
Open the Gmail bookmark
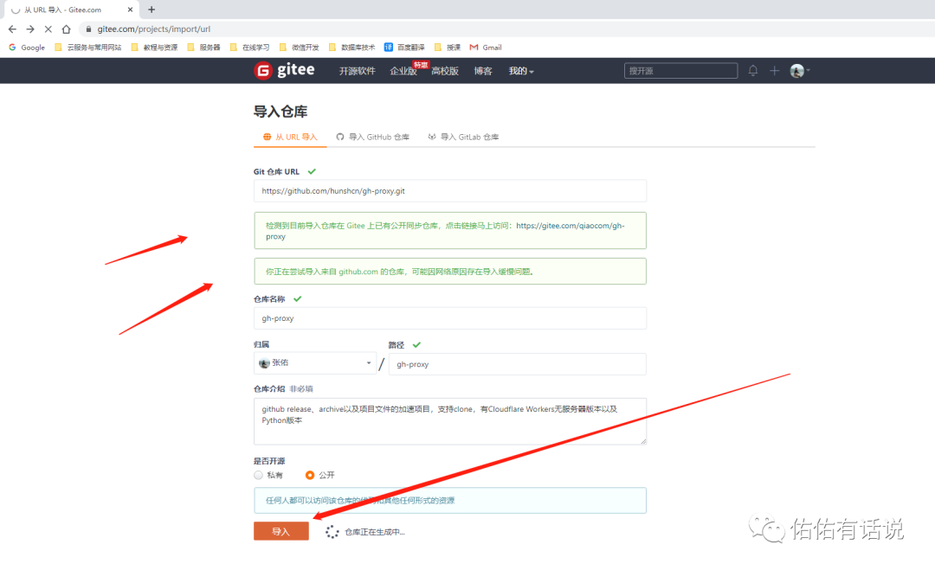point(486,47)
